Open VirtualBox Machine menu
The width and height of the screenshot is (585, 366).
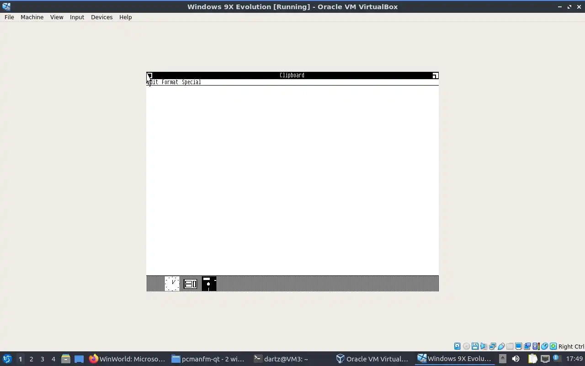click(x=32, y=17)
